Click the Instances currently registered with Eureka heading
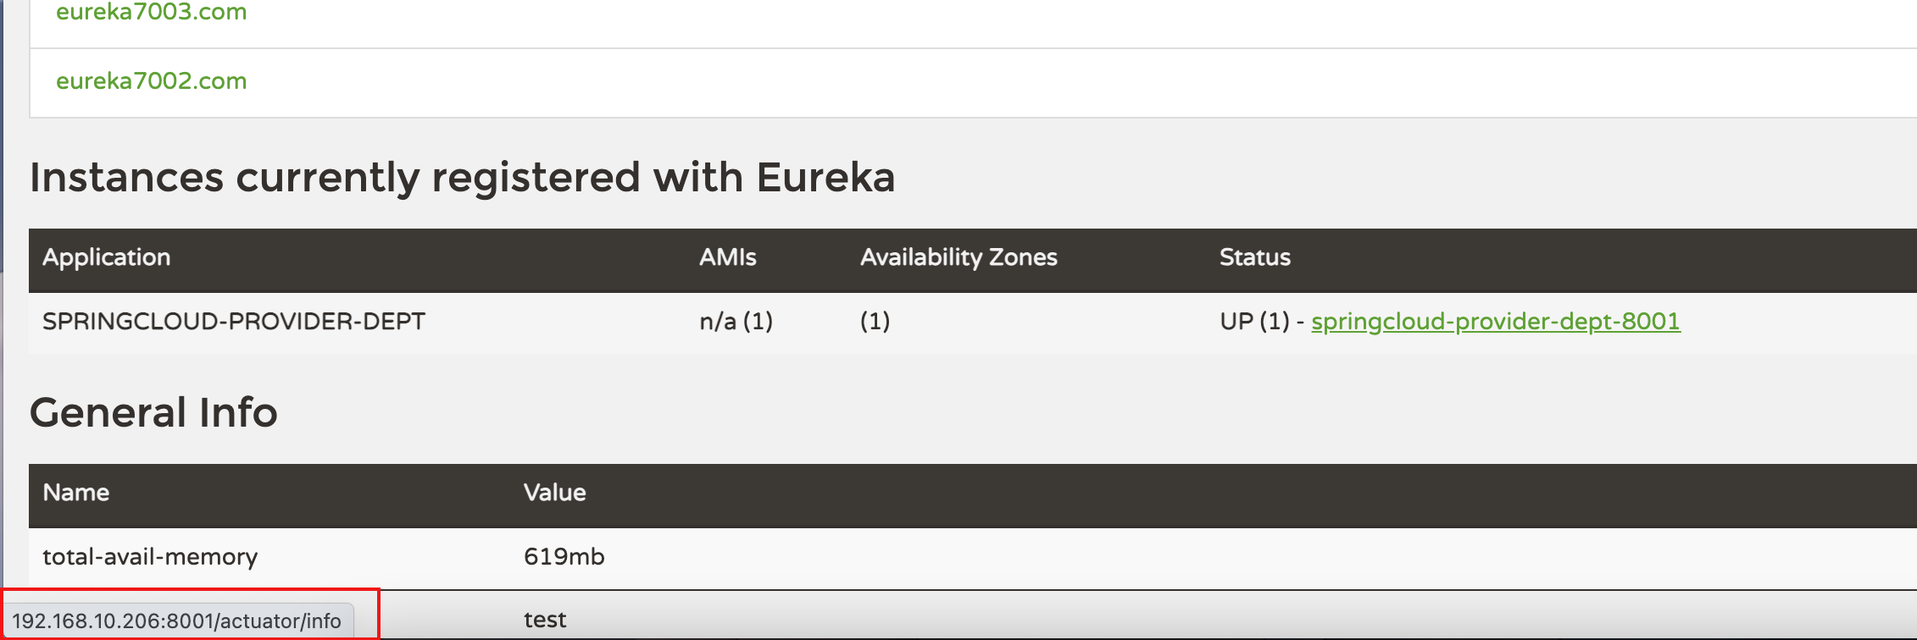1917x640 pixels. [462, 178]
